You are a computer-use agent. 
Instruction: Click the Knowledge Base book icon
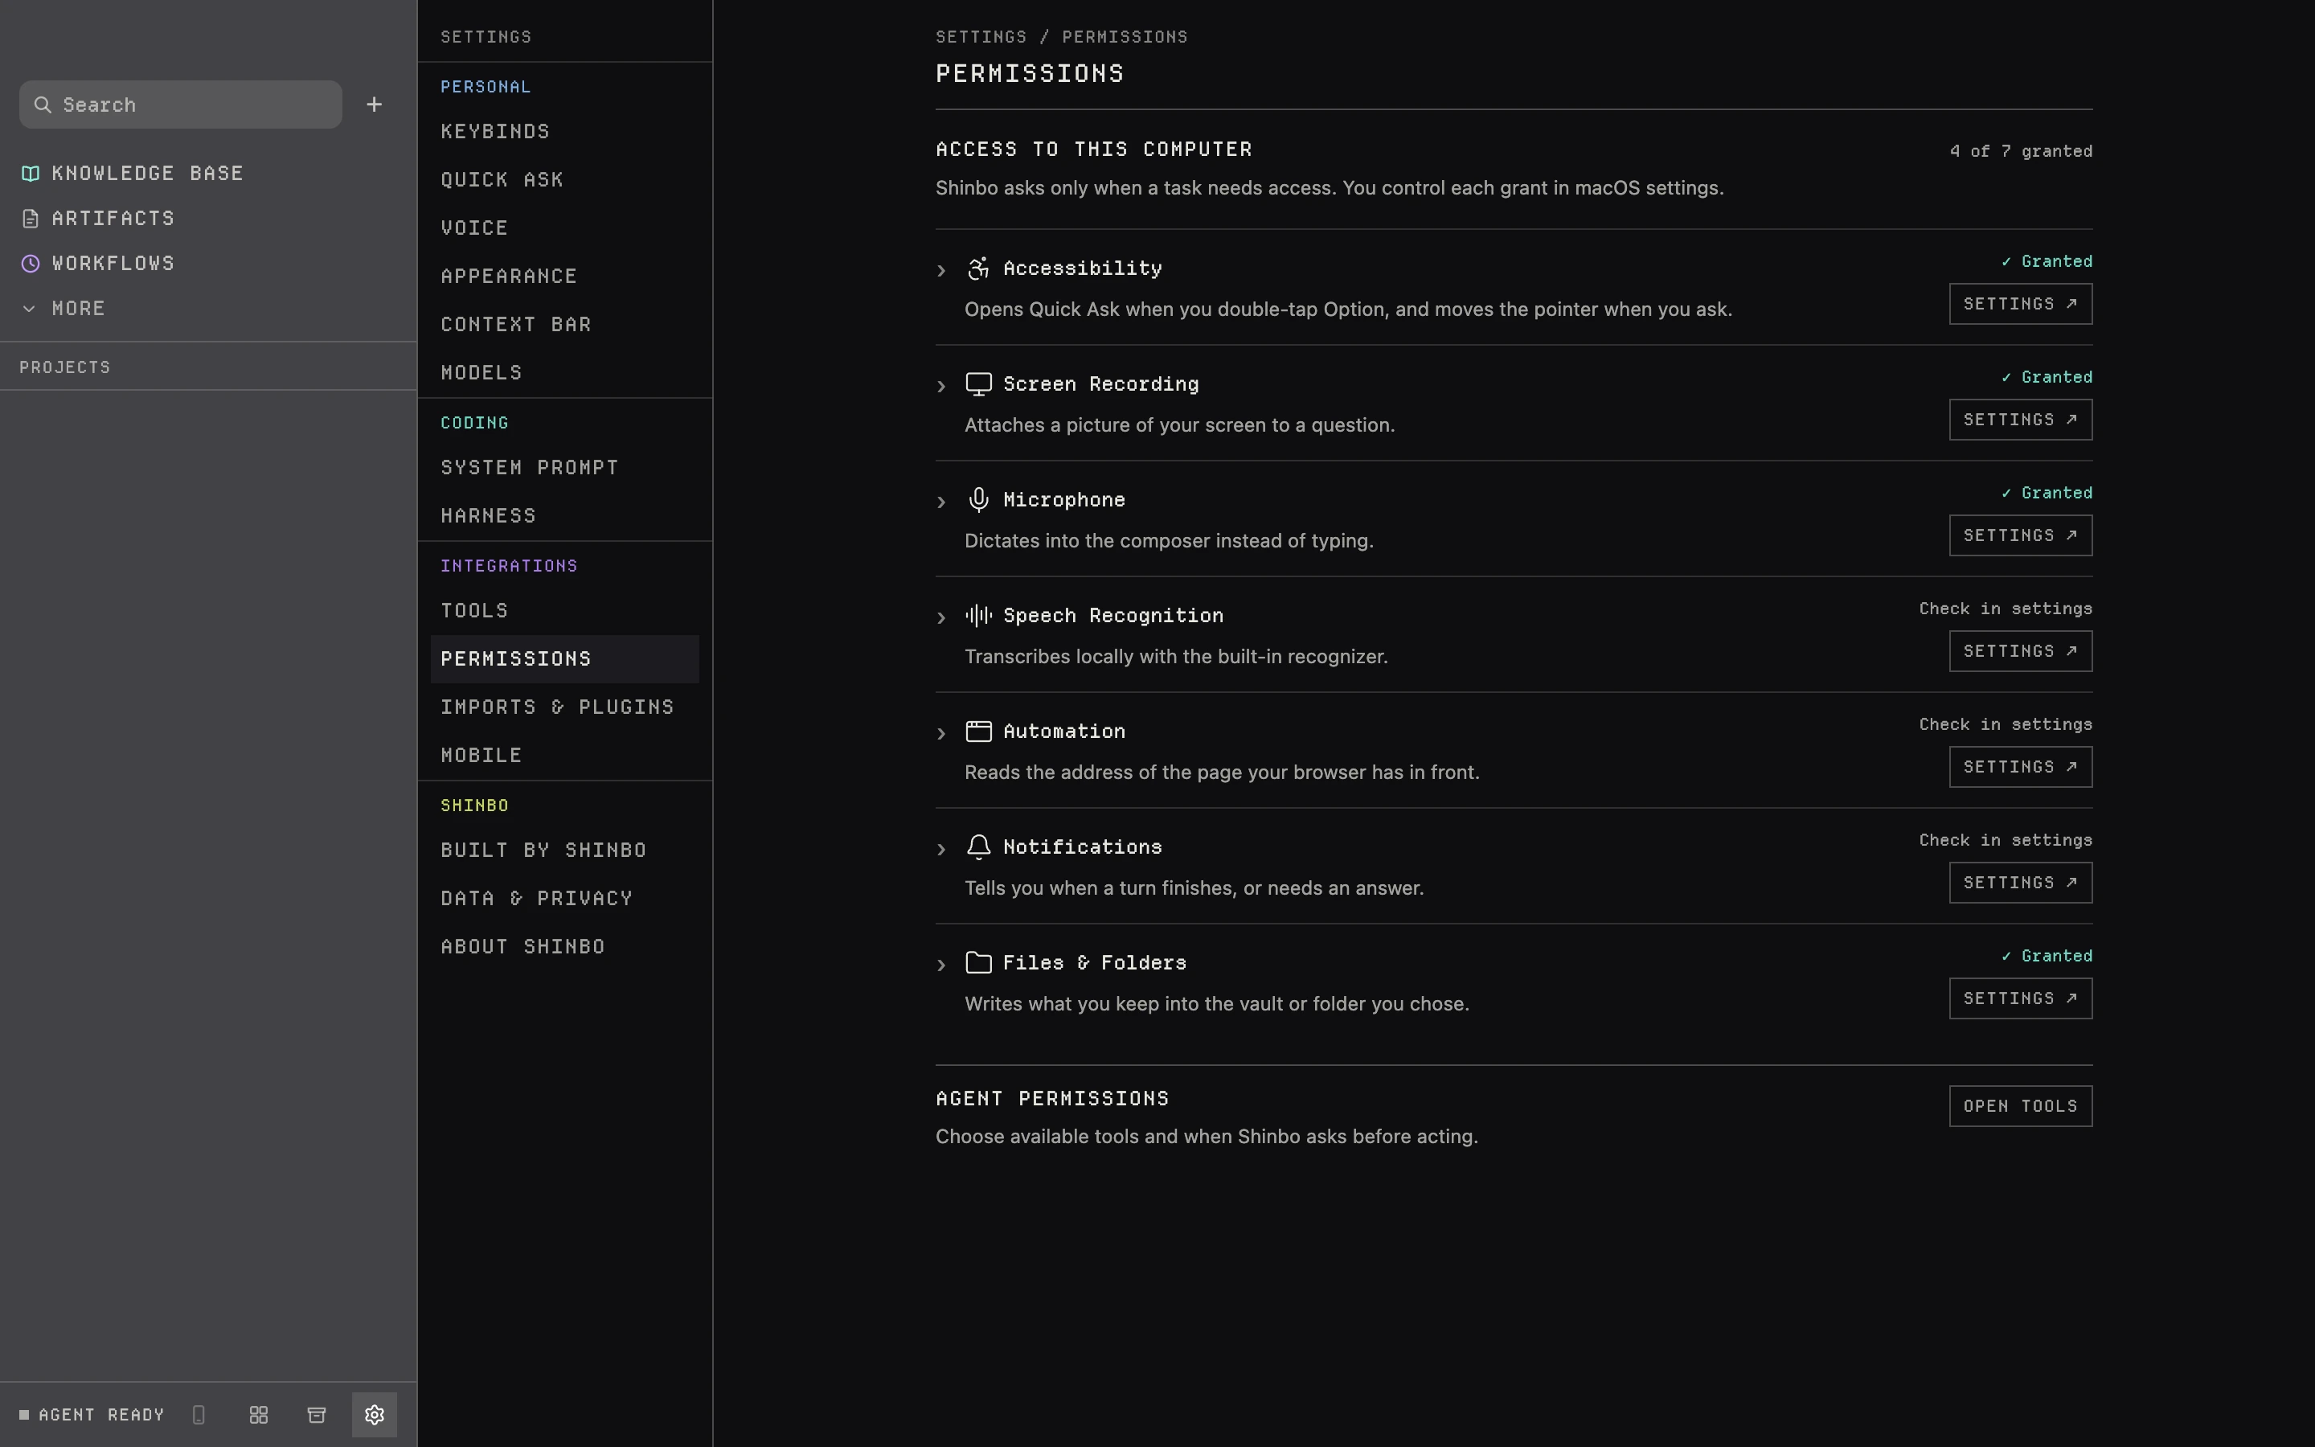[31, 173]
